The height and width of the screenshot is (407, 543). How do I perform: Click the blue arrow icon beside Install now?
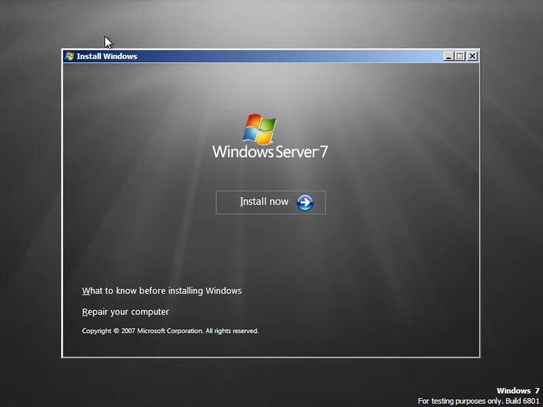tap(305, 202)
